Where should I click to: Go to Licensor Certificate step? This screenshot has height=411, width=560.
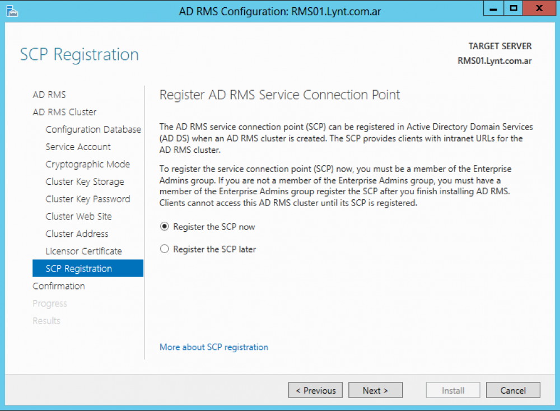click(83, 251)
